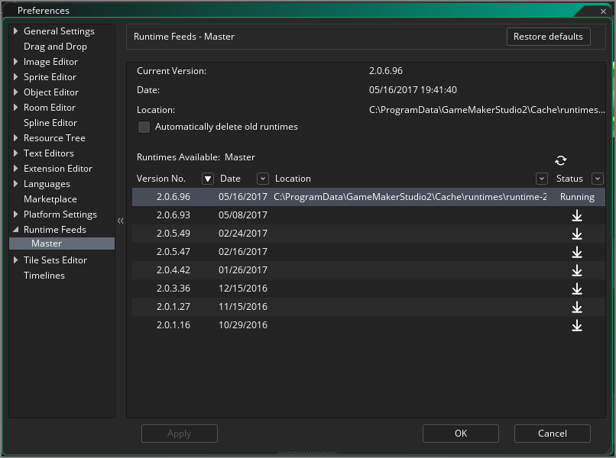616x458 pixels.
Task: Download runtime version 2.0.5.47
Action: pyautogui.click(x=577, y=252)
